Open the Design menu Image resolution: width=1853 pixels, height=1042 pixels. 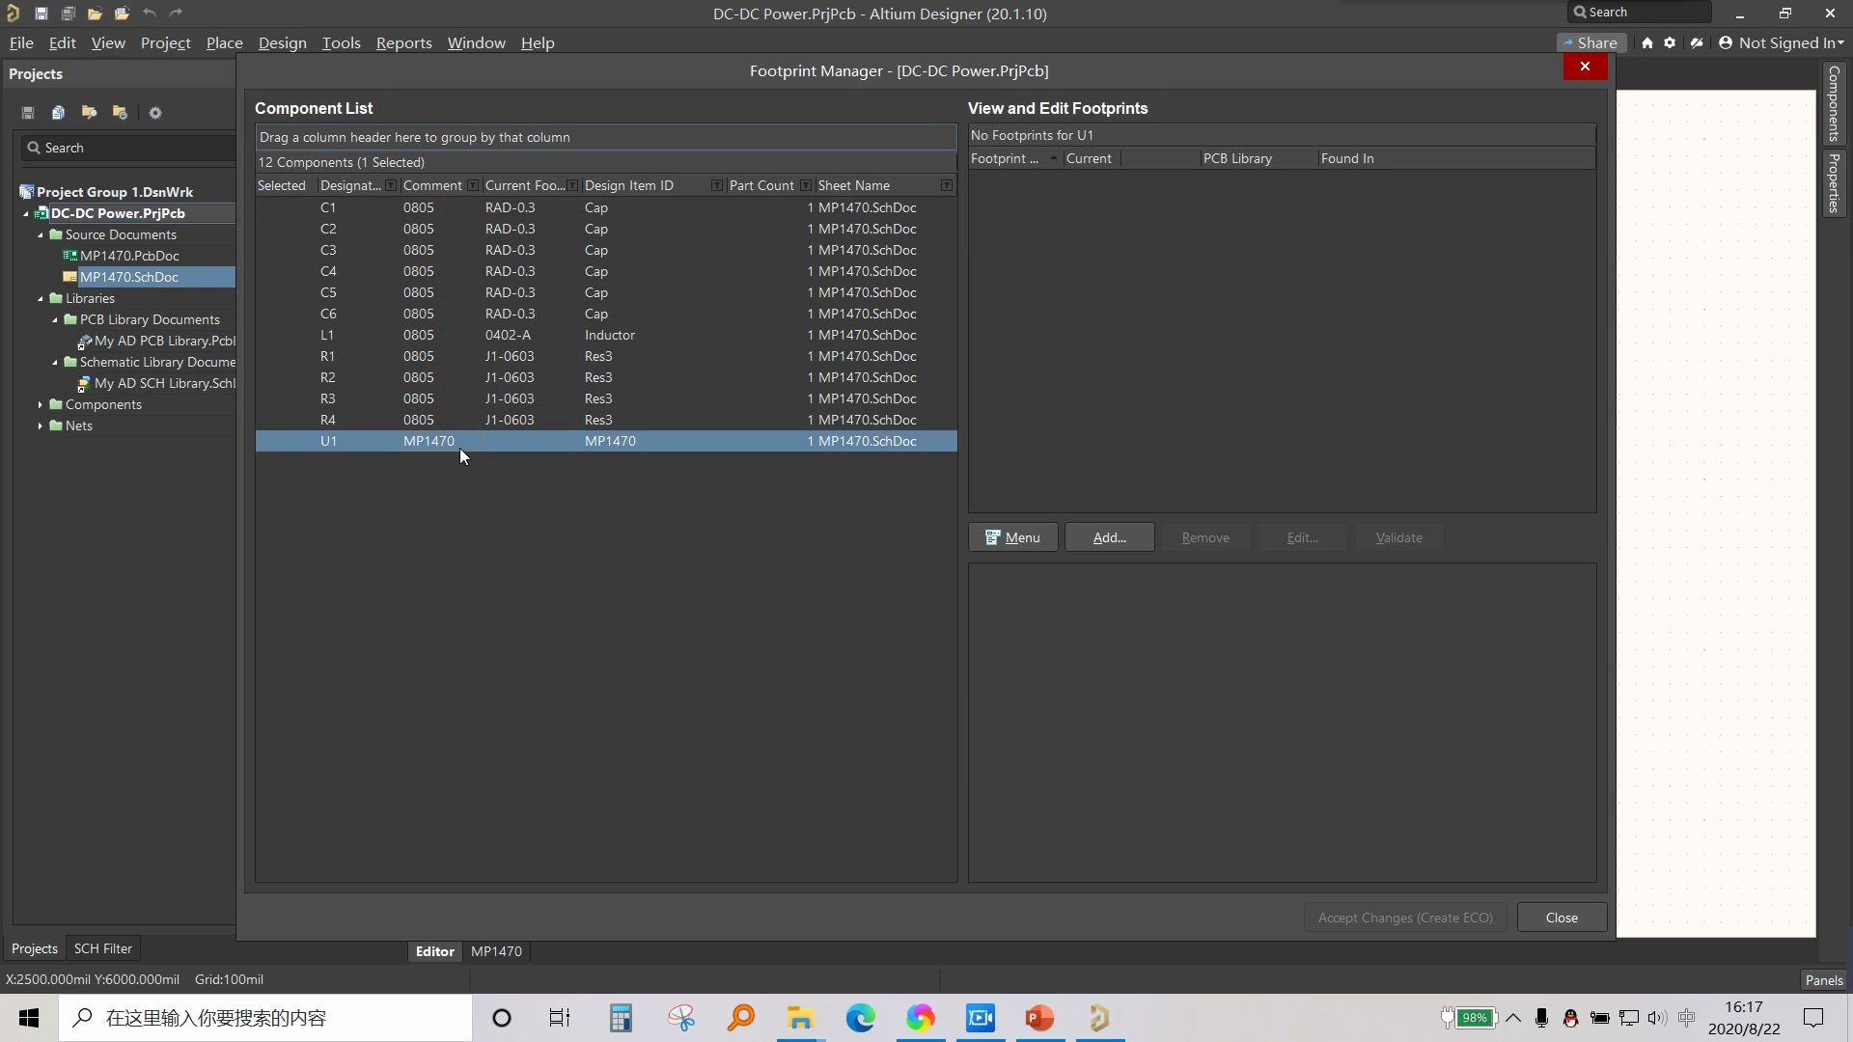[x=282, y=43]
